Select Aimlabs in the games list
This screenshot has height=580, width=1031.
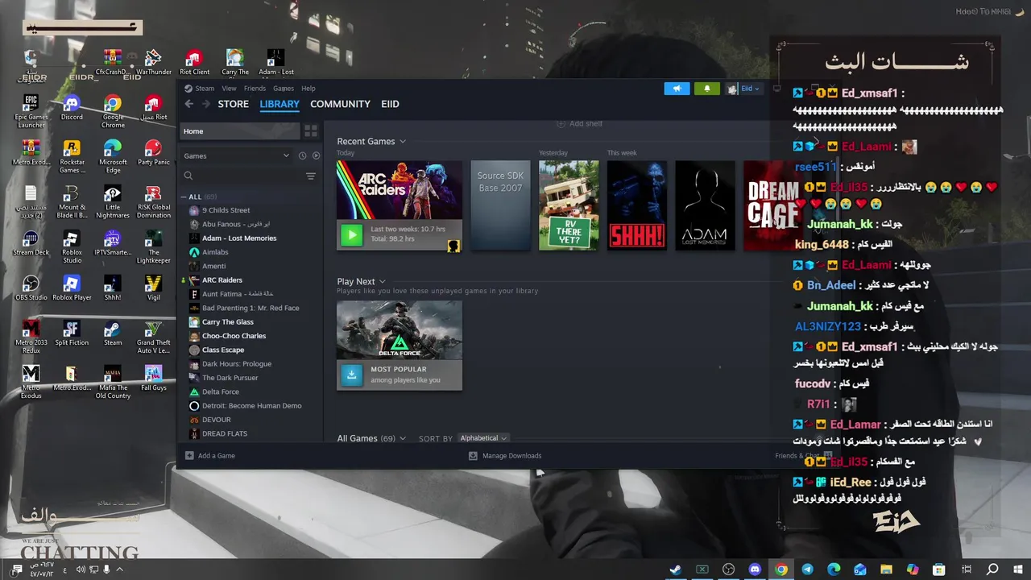pyautogui.click(x=215, y=252)
